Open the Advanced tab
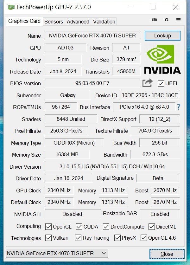Screen dimensions: 190x265 pos(78,22)
